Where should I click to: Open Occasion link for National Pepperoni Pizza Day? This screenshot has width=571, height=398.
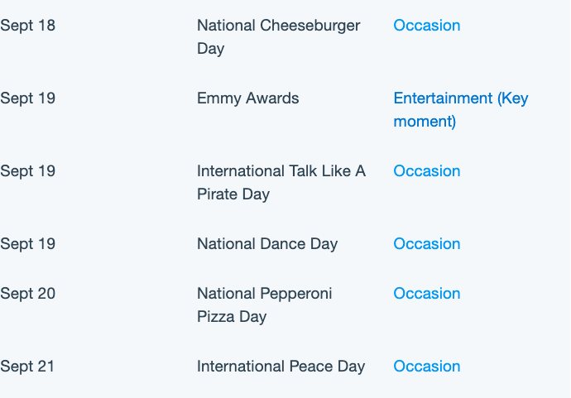coord(427,294)
